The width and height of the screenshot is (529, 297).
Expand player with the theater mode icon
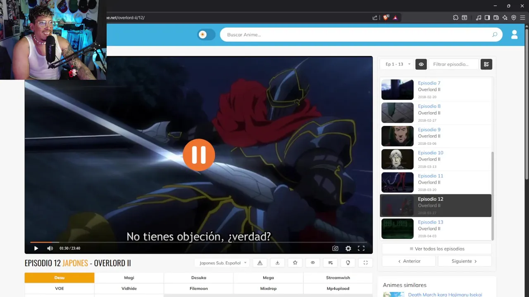pos(365,263)
